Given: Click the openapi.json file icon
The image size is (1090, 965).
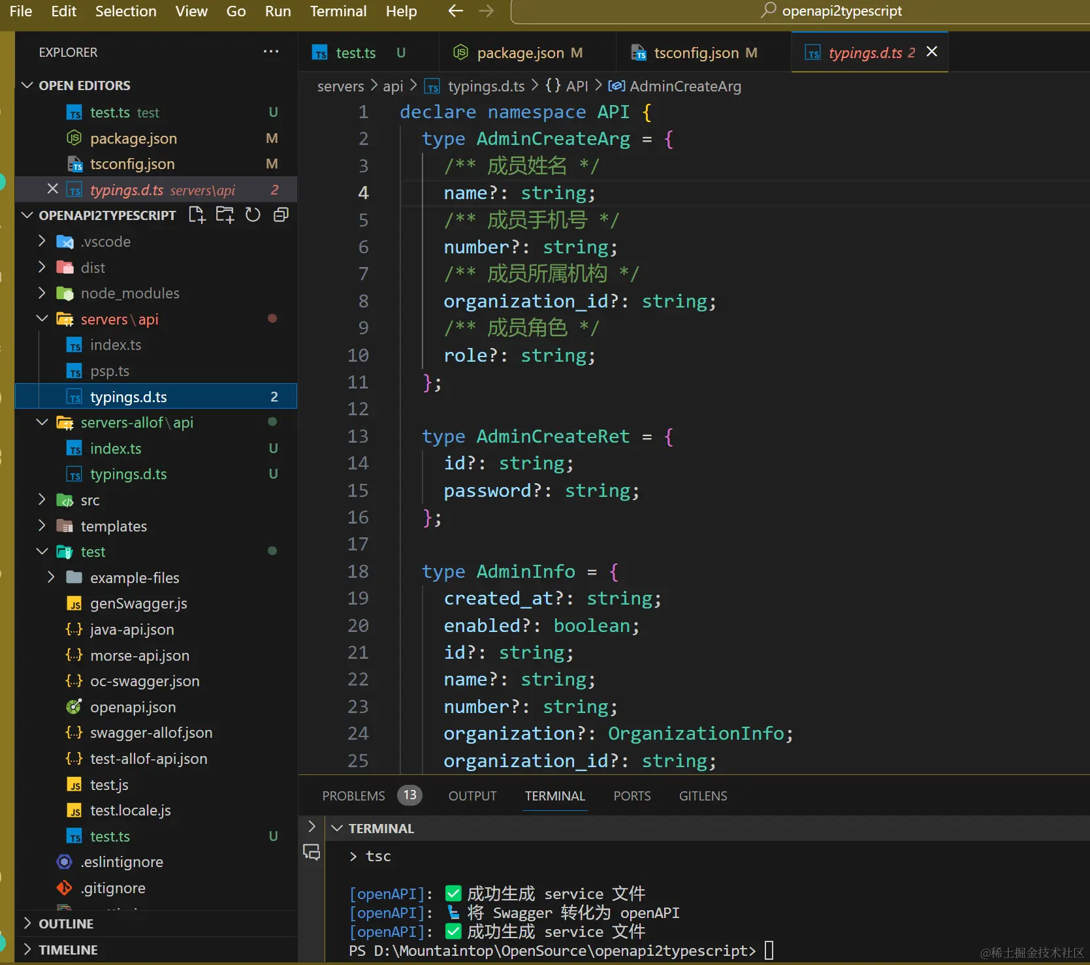Looking at the screenshot, I should 74,707.
